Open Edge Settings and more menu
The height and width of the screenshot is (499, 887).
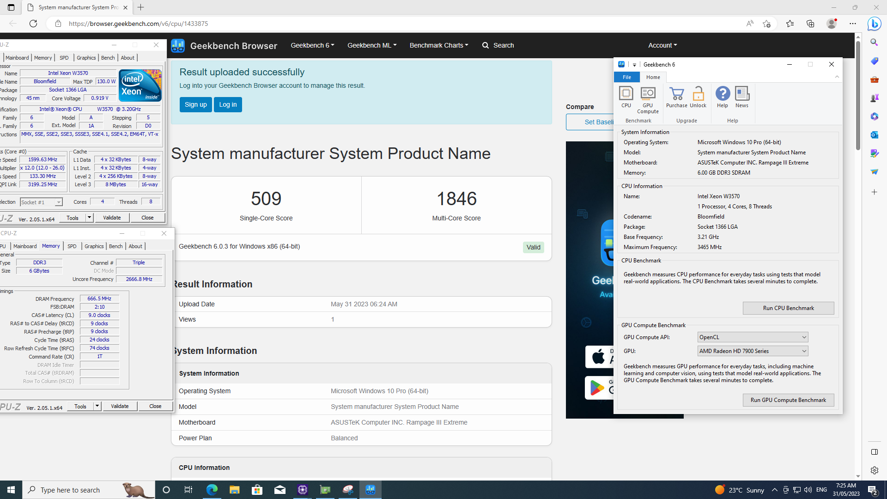853,24
